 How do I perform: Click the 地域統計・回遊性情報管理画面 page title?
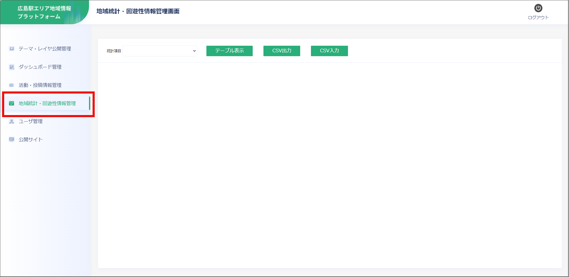pyautogui.click(x=138, y=11)
